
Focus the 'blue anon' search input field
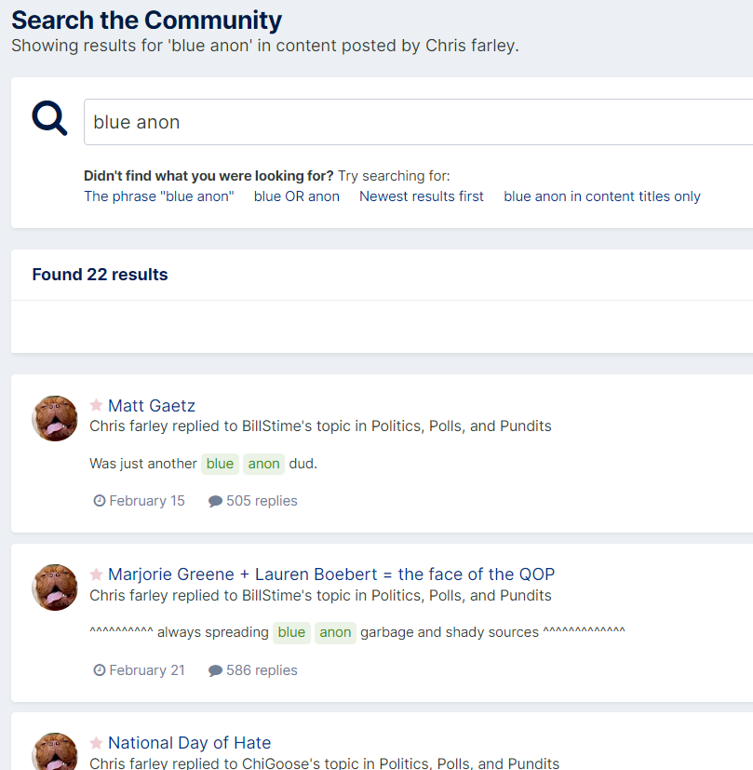coord(418,122)
